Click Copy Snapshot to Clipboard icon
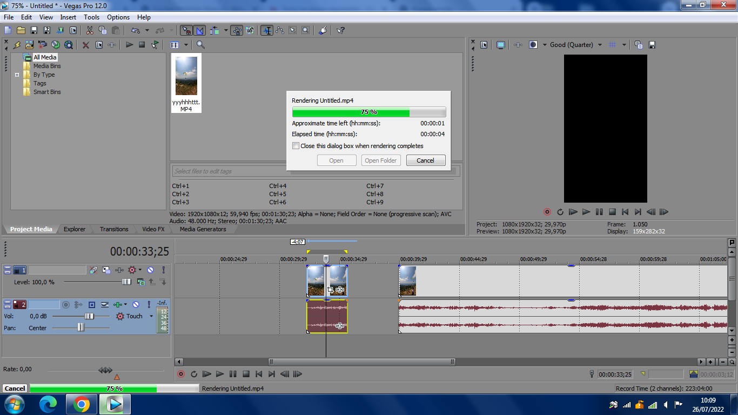738x415 pixels. coord(639,45)
